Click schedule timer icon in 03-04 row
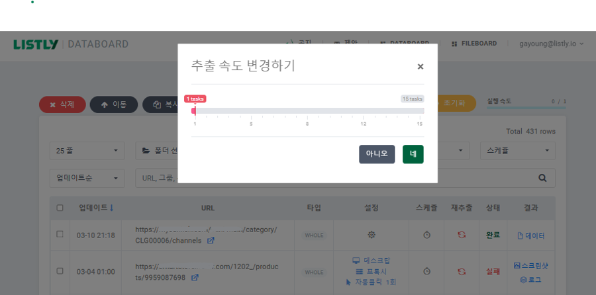The height and width of the screenshot is (295, 596). (426, 271)
